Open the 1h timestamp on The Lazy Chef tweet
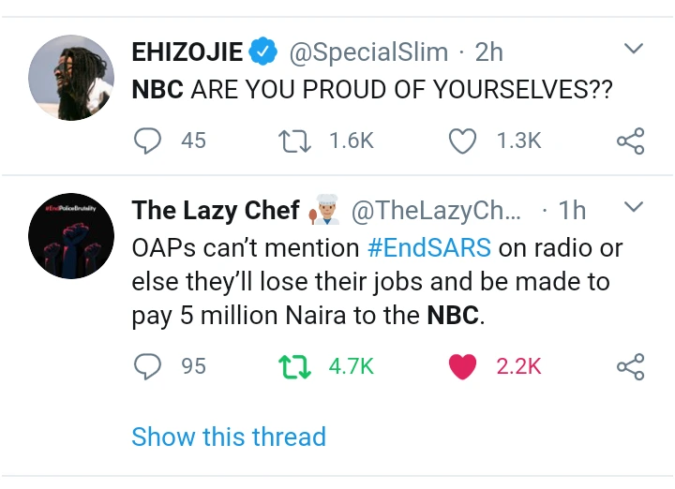The height and width of the screenshot is (489, 675). (x=572, y=211)
